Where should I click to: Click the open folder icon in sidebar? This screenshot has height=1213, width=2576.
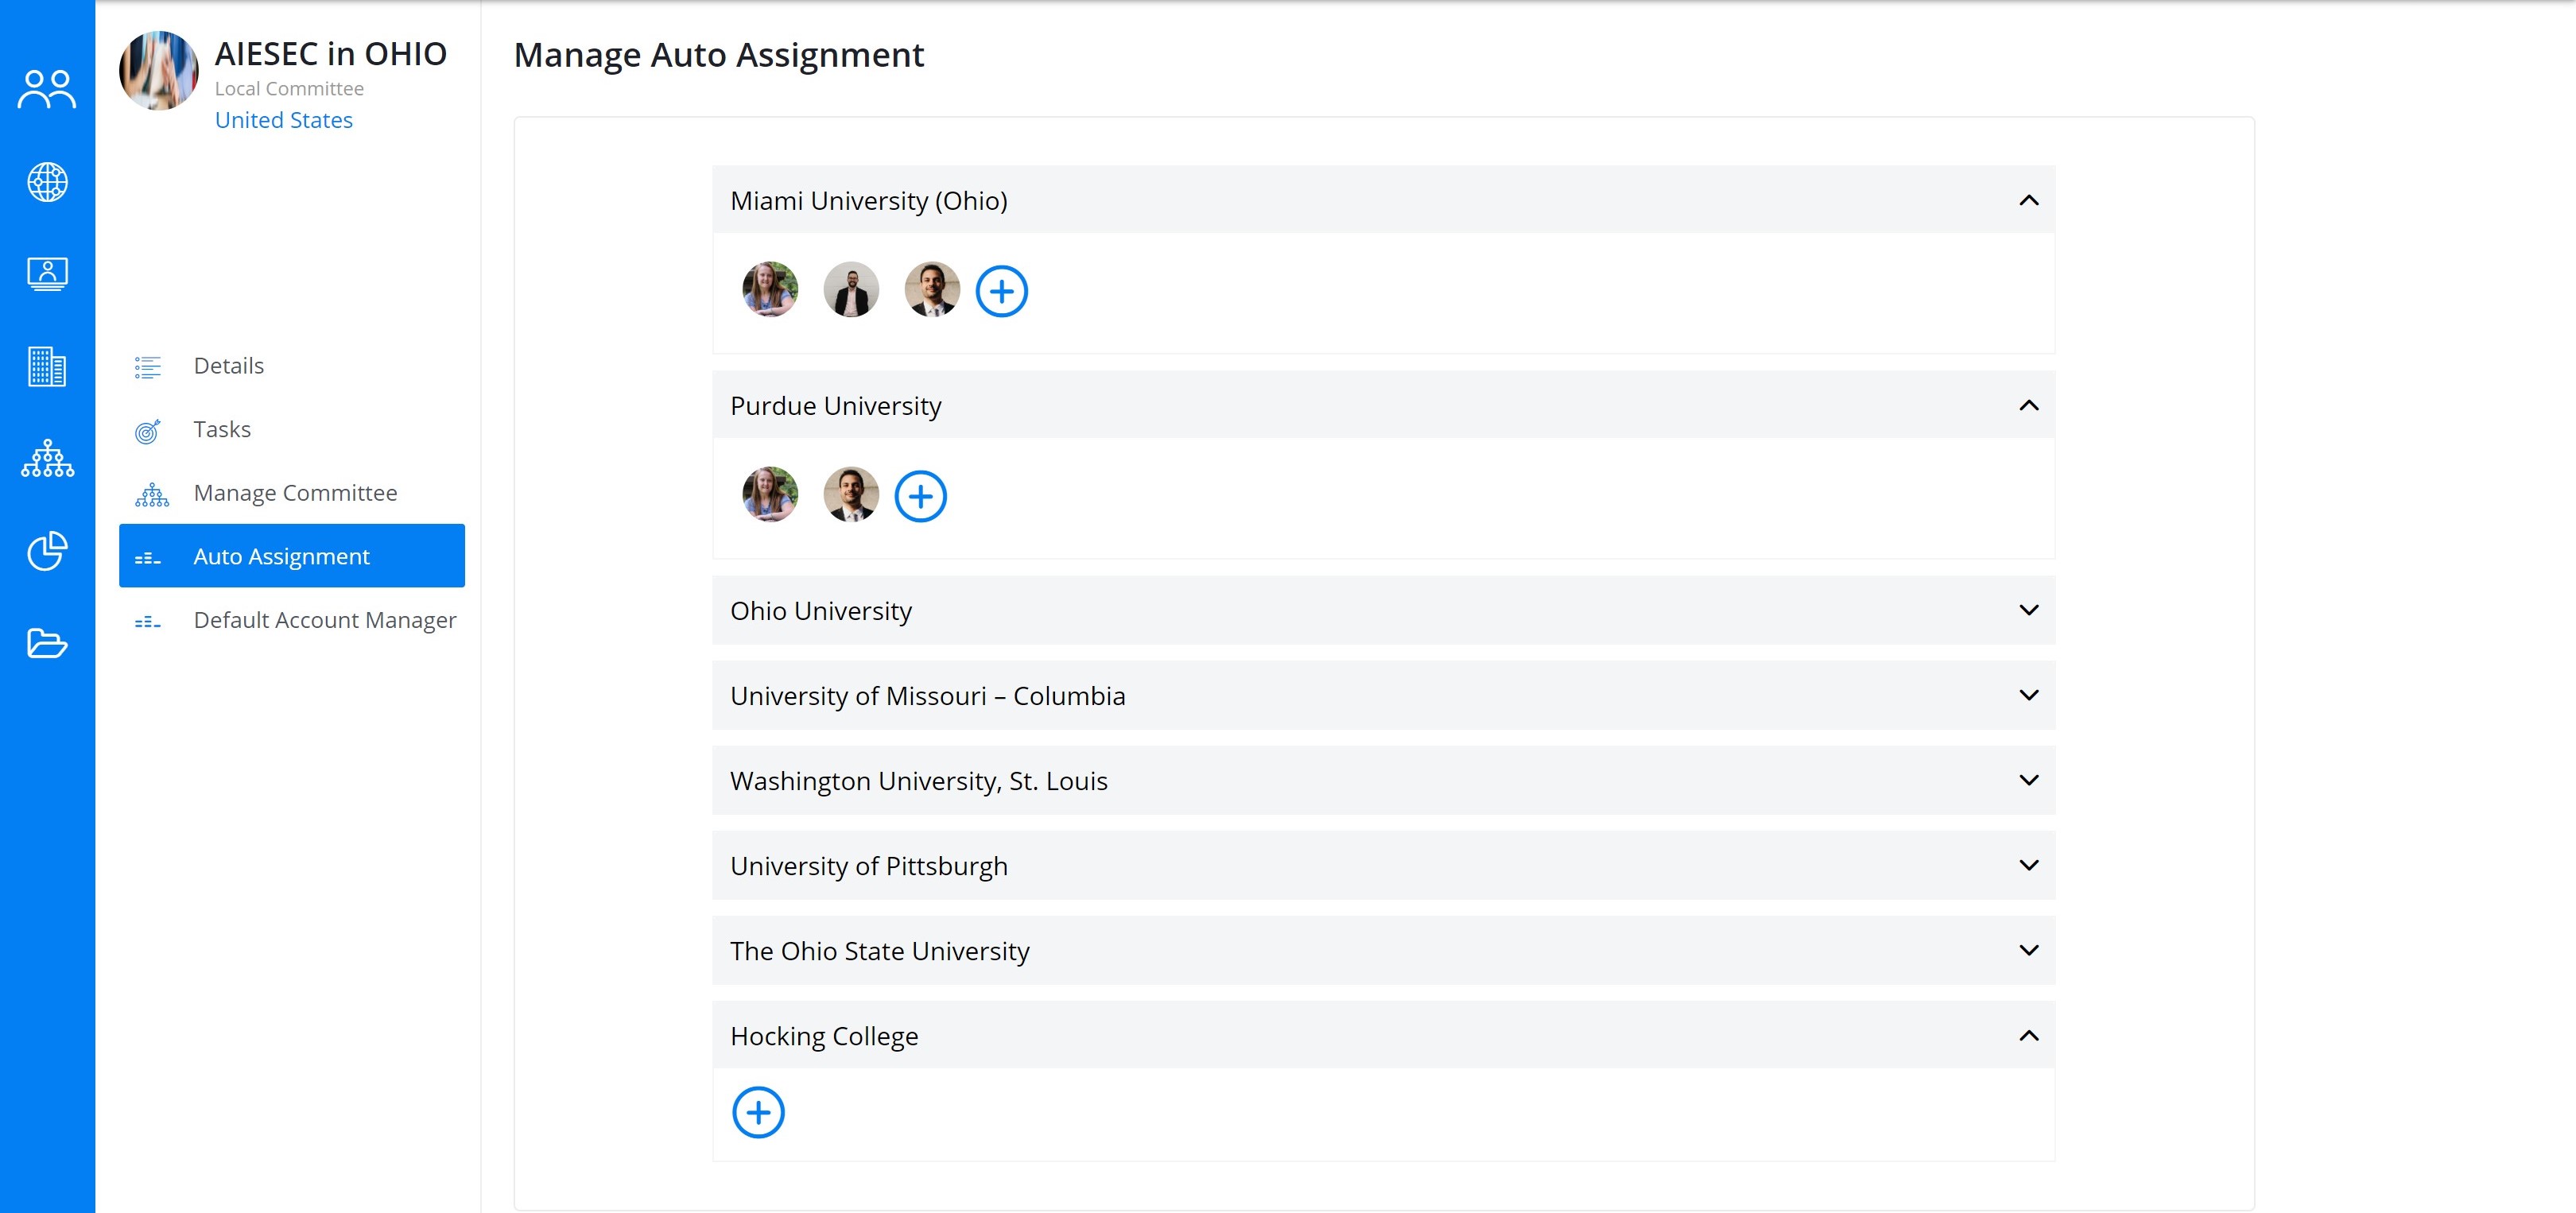point(47,643)
